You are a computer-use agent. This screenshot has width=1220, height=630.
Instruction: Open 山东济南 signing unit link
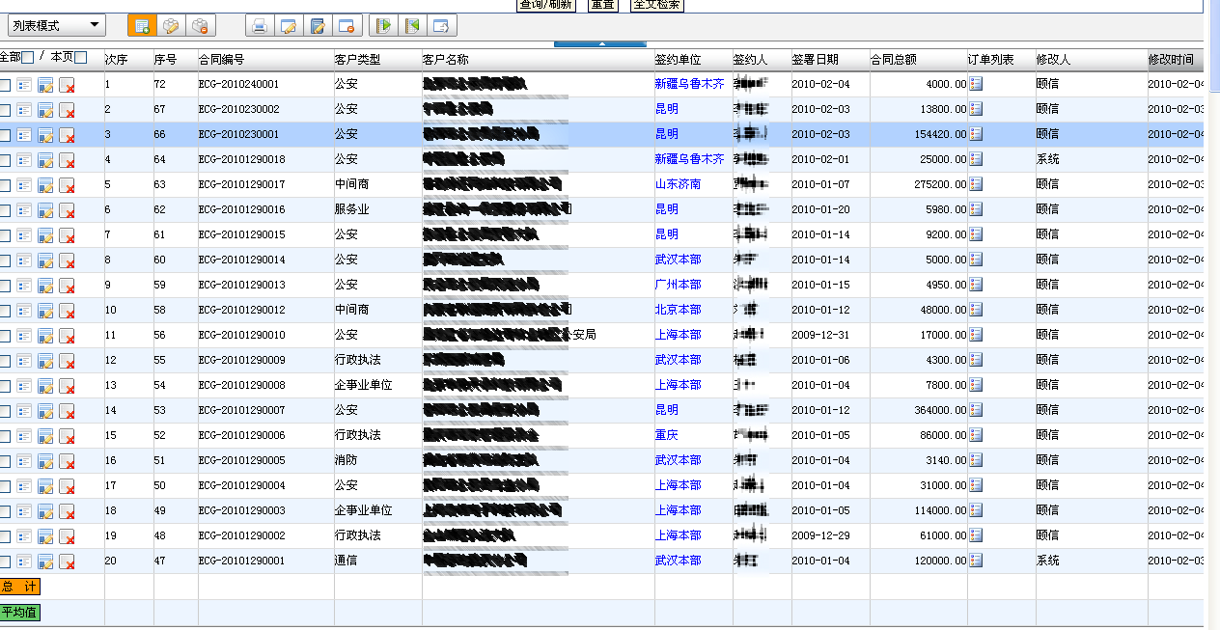(678, 184)
